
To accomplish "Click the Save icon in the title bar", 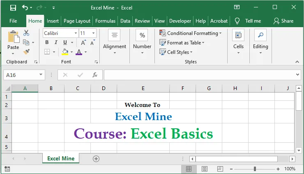I will coord(13,8).
